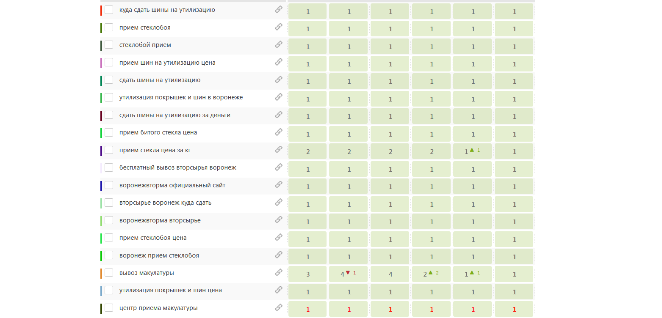Screen dimensions: 662x318
Task: Click link icon for 'прием стекла цена за кг'
Action: 278,150
